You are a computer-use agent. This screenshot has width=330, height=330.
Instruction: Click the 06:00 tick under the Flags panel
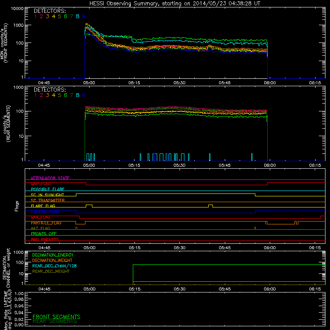point(270,248)
